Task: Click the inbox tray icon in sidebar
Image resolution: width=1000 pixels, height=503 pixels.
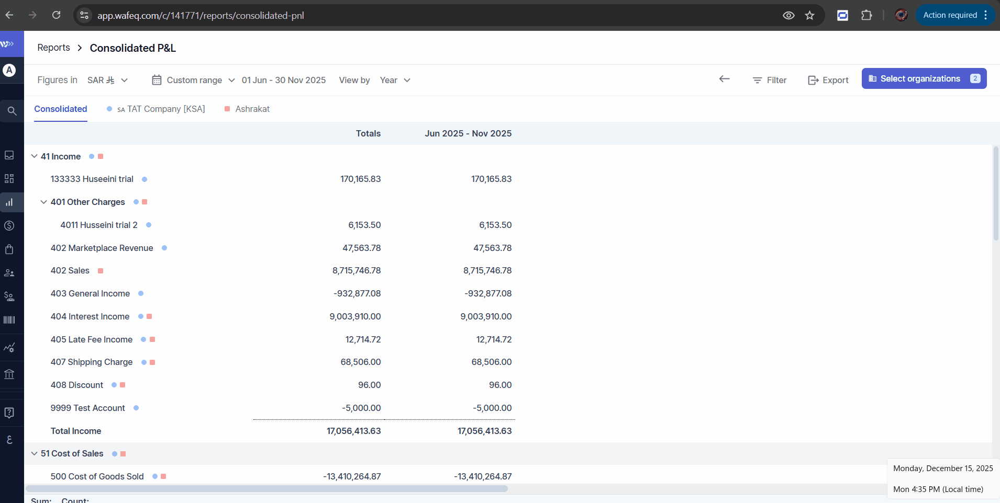Action: (x=9, y=155)
